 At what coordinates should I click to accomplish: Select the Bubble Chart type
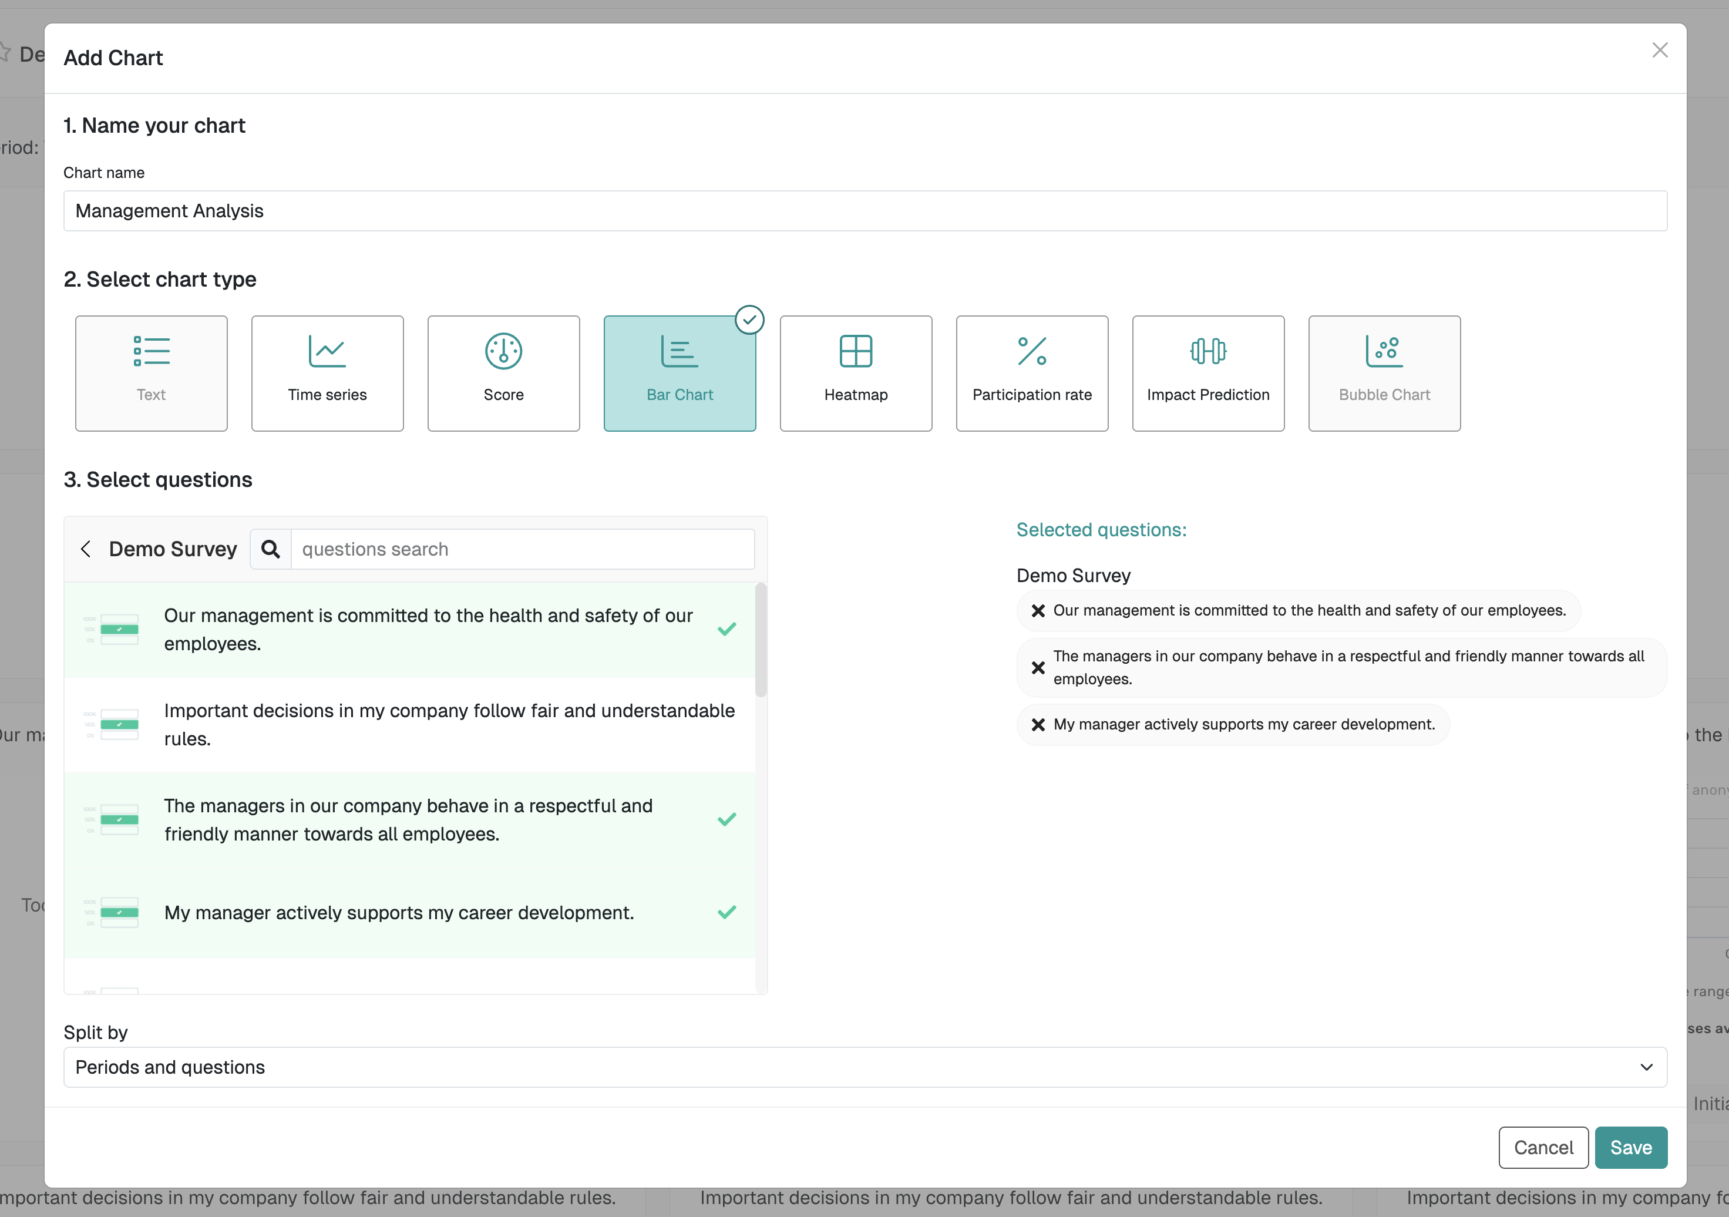pos(1384,373)
